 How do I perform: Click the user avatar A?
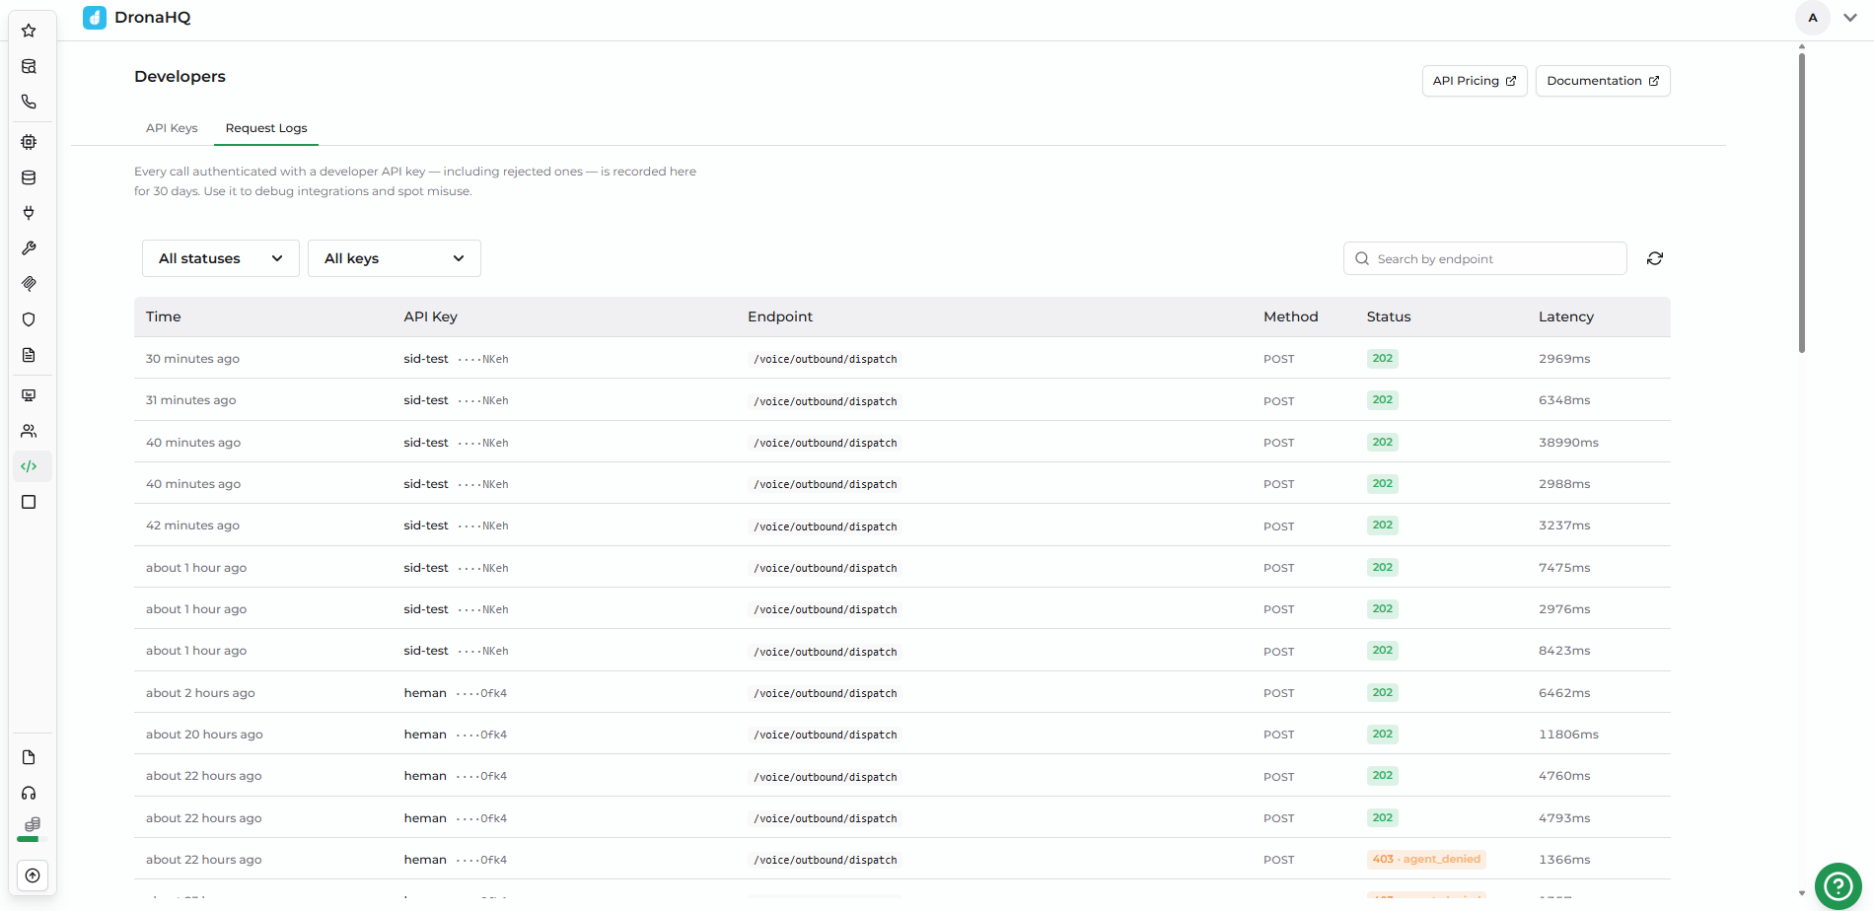1813,18
